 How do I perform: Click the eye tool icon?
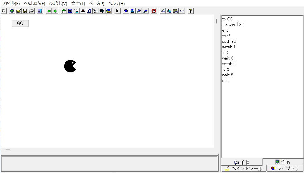point(126,11)
